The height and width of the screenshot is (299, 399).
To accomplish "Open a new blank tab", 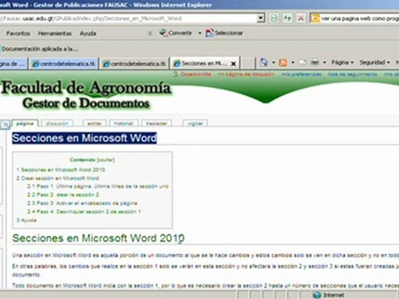I will coord(248,64).
